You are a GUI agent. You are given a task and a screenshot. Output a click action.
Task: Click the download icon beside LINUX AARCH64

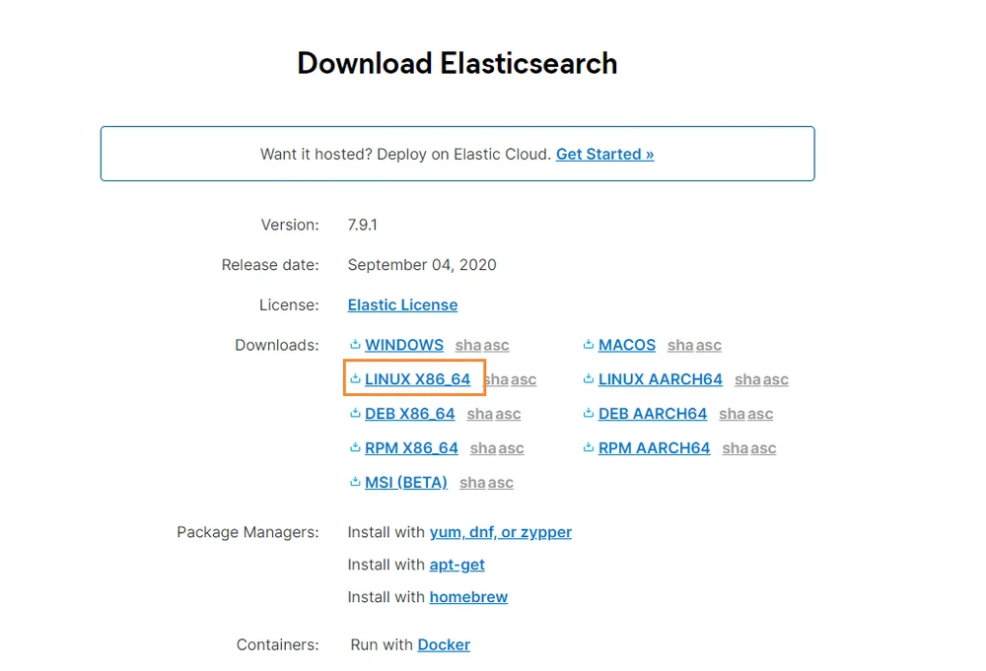589,378
